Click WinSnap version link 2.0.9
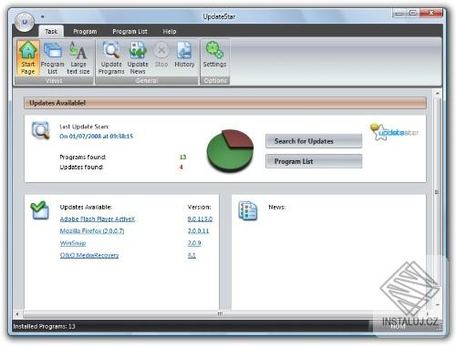456x346 pixels. click(x=194, y=243)
